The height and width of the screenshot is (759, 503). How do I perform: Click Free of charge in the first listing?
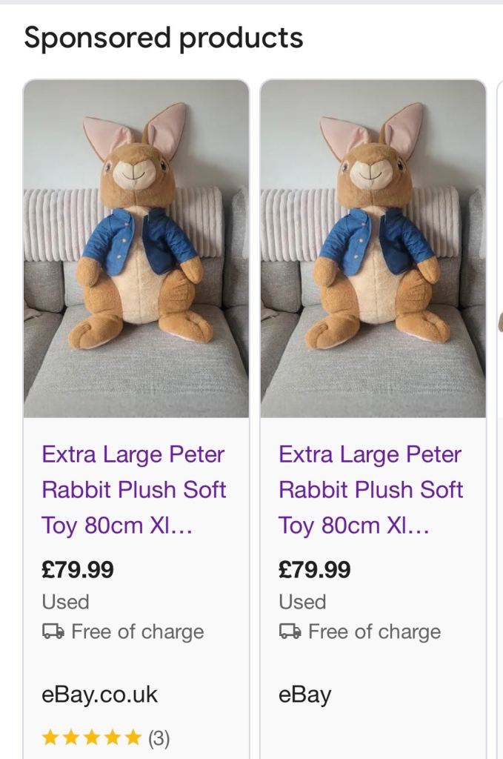click(137, 632)
